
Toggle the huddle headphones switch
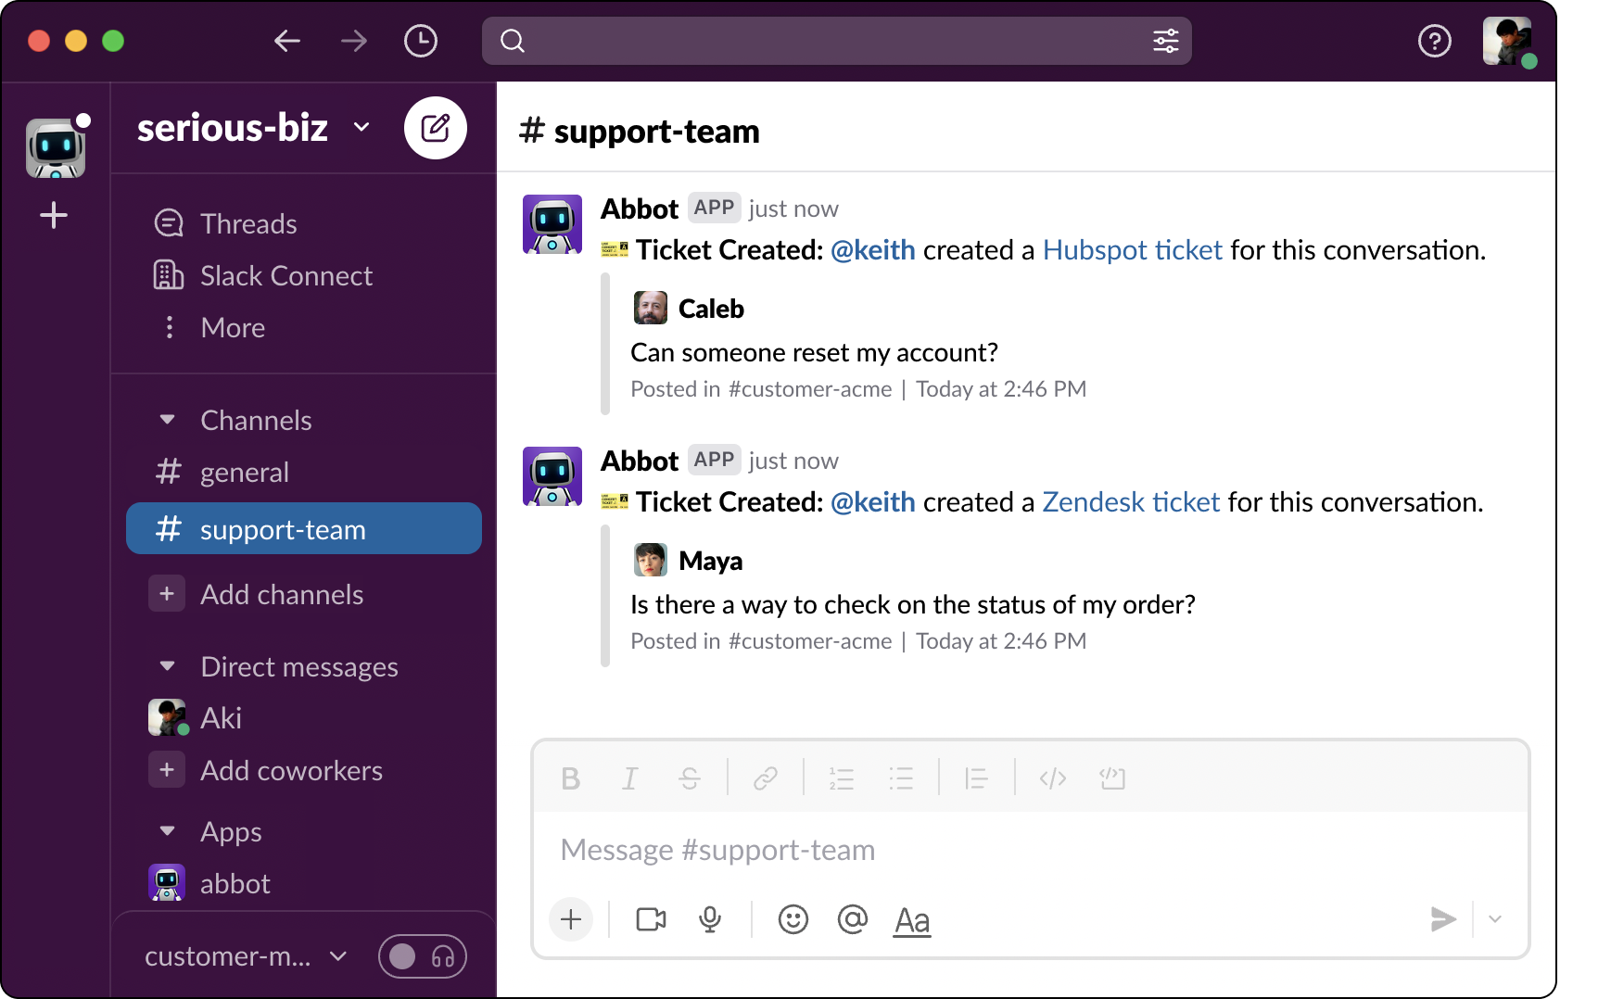423,955
